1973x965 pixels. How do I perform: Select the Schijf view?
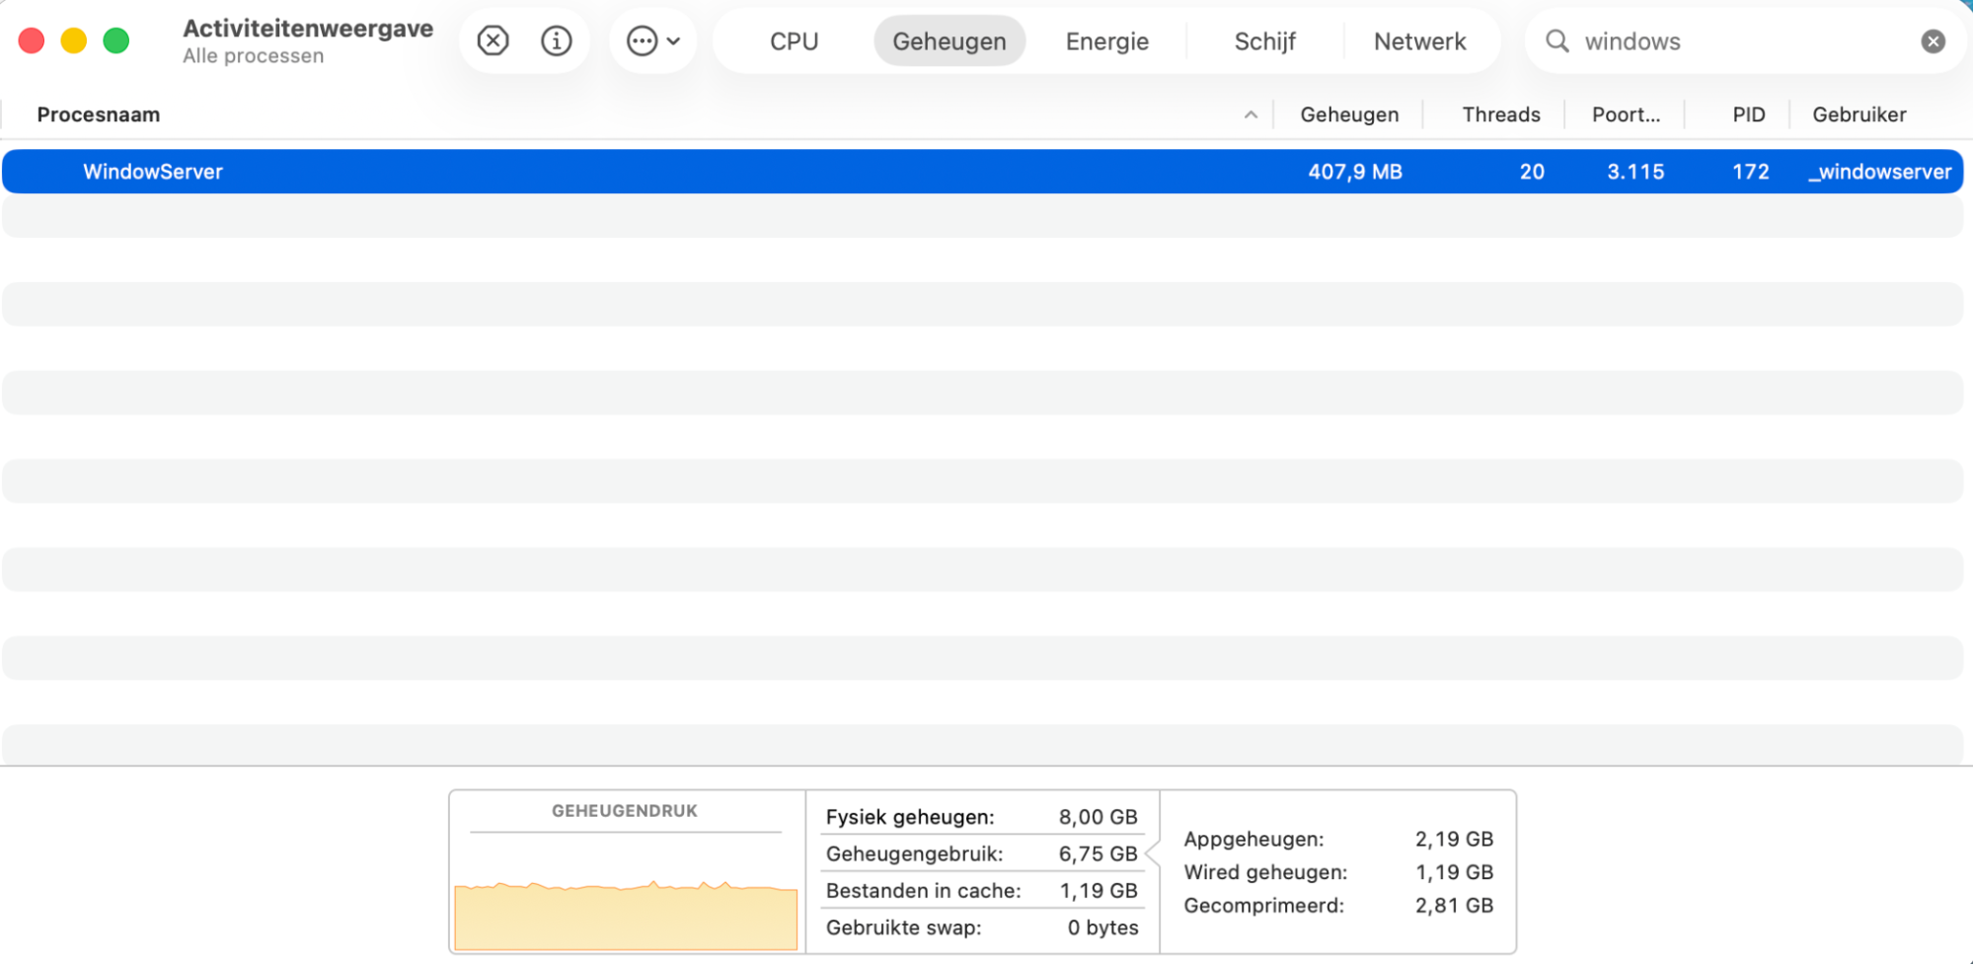coord(1264,40)
